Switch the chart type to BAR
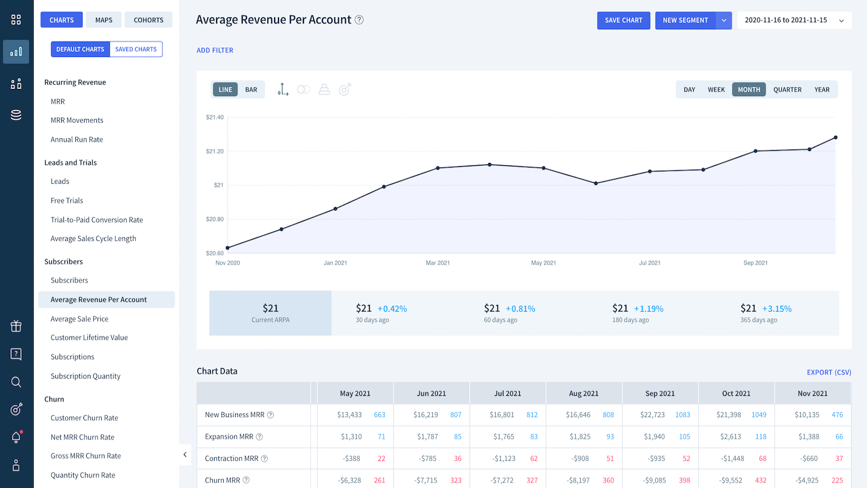Viewport: 867px width, 488px height. coord(251,90)
